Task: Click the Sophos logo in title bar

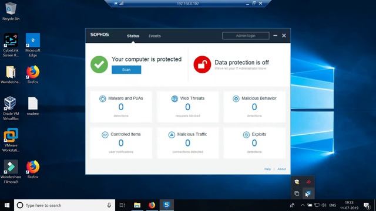Action: [x=99, y=35]
